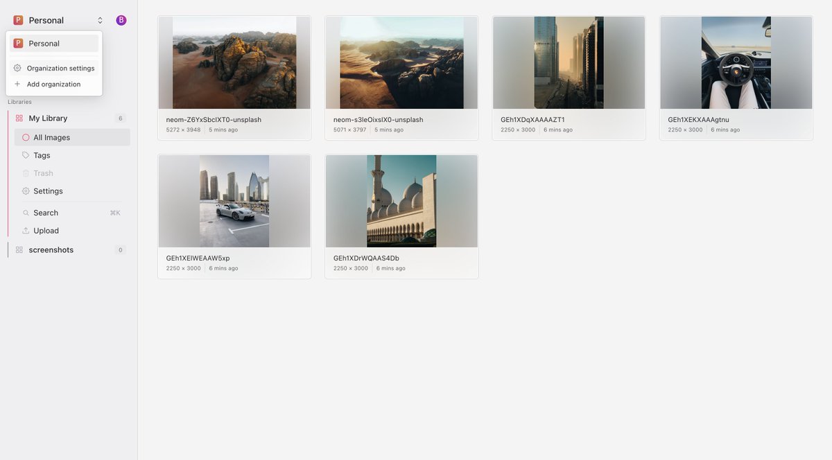
Task: Click the Trash bin icon
Action: coord(26,173)
